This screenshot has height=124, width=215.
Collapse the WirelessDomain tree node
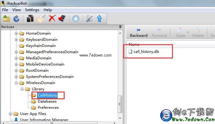[16, 83]
